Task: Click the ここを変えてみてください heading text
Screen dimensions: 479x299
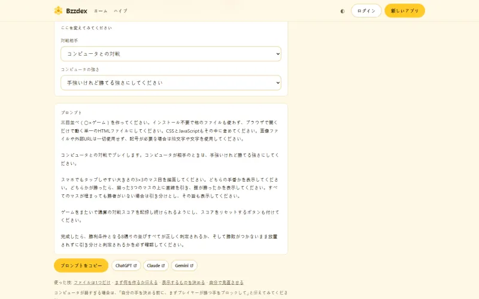Action: [86, 28]
